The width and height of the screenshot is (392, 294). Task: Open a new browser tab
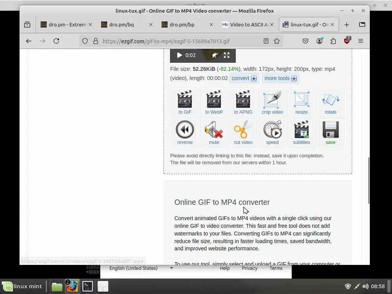pyautogui.click(x=346, y=24)
